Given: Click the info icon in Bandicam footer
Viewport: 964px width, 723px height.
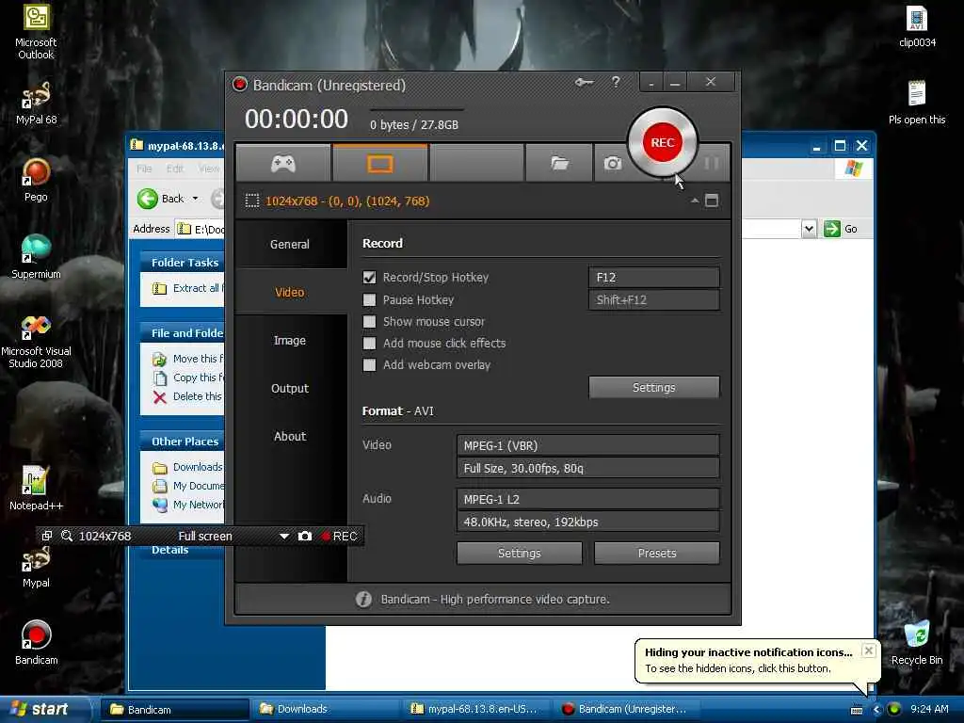Looking at the screenshot, I should 363,599.
